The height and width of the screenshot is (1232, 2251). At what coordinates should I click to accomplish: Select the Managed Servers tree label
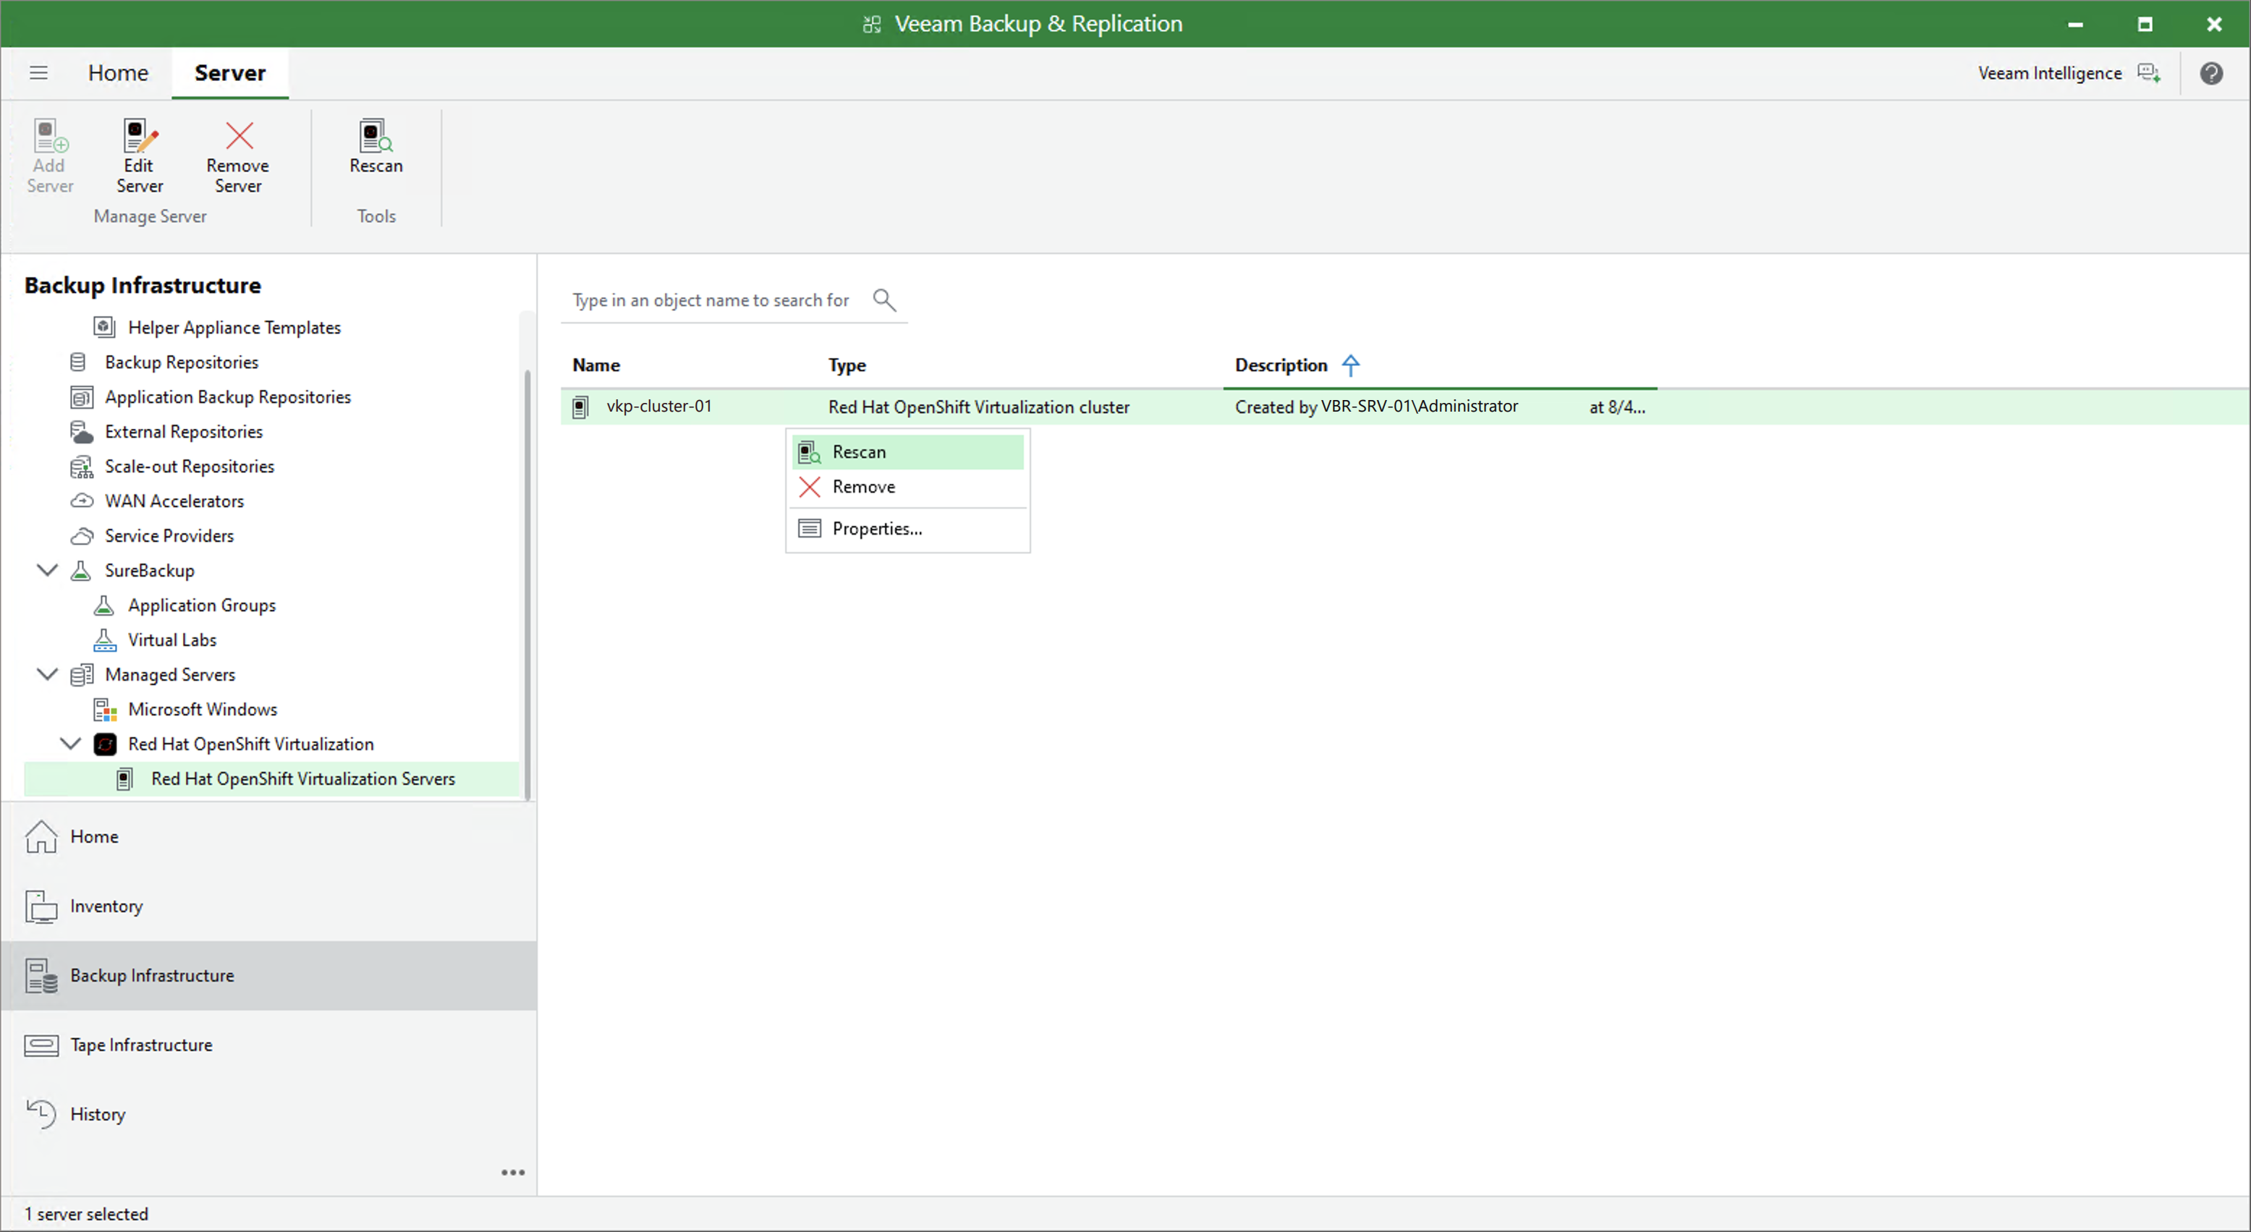[x=170, y=676]
